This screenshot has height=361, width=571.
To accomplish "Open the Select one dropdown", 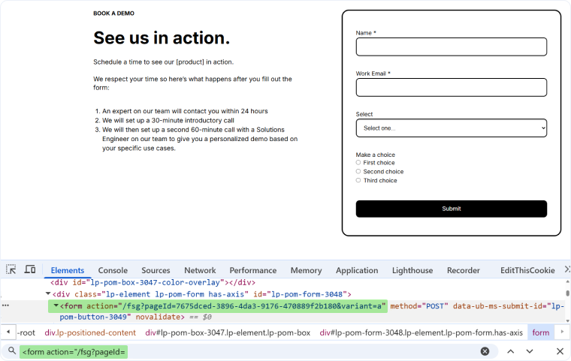I will [452, 128].
